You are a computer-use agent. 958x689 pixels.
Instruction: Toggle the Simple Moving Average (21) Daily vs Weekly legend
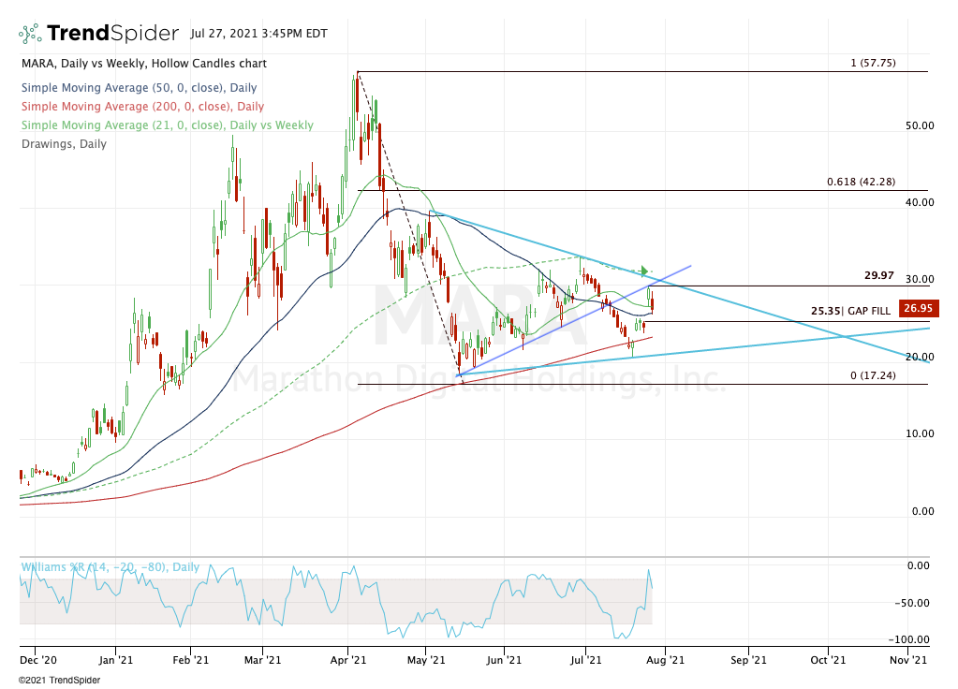point(167,125)
